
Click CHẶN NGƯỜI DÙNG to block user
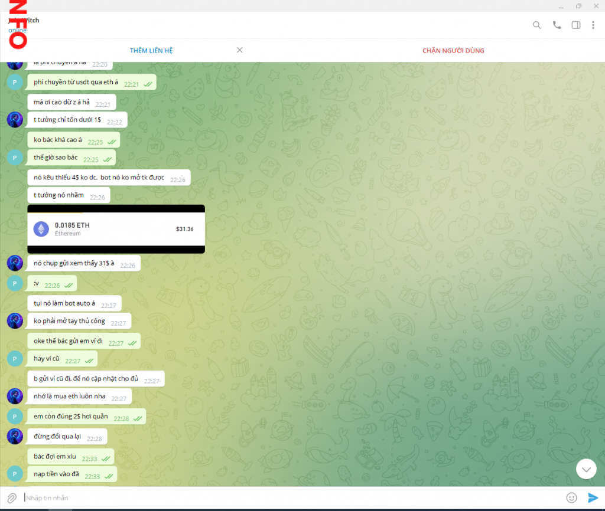coord(453,51)
